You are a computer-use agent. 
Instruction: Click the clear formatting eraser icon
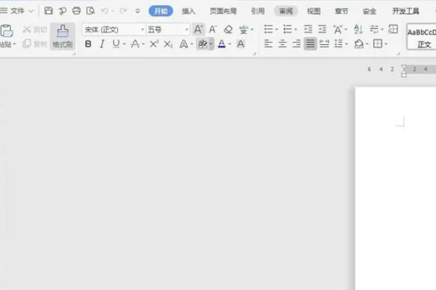(x=228, y=30)
